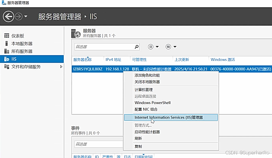
Task: Open the navigation history dropdown arrow
Action: tap(26, 17)
